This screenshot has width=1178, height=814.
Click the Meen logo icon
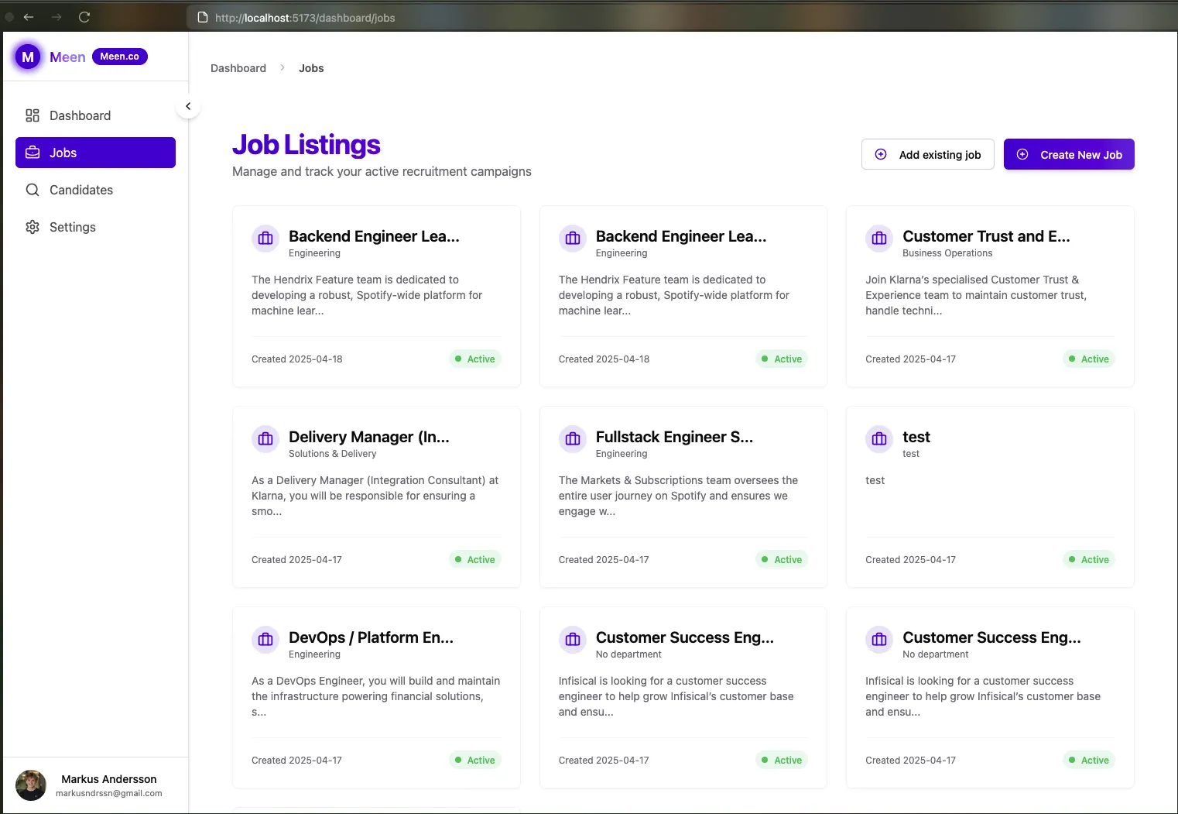(x=27, y=57)
